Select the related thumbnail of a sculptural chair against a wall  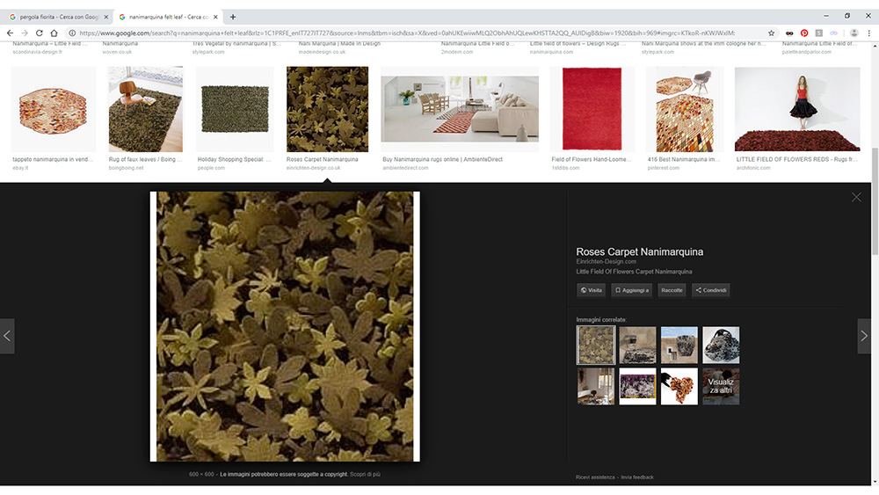pos(679,346)
